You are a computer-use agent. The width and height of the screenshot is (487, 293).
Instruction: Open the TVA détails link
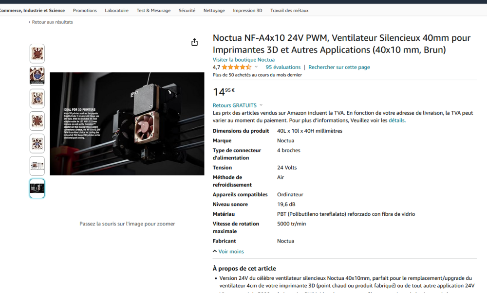pyautogui.click(x=396, y=121)
